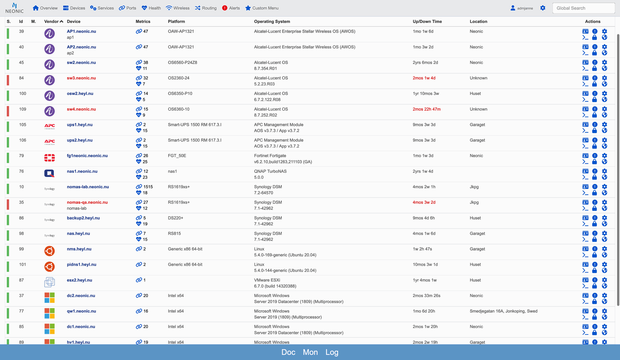The image size is (620, 360).
Task: Click the padlock HTTPS icon for osw2.heyl.nu
Action: click(x=594, y=99)
